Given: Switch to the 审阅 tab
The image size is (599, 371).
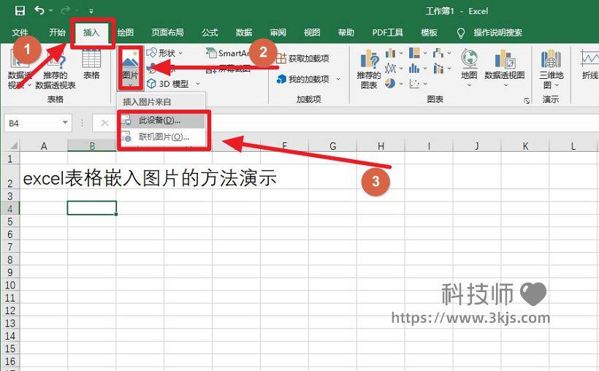Looking at the screenshot, I should click(278, 32).
